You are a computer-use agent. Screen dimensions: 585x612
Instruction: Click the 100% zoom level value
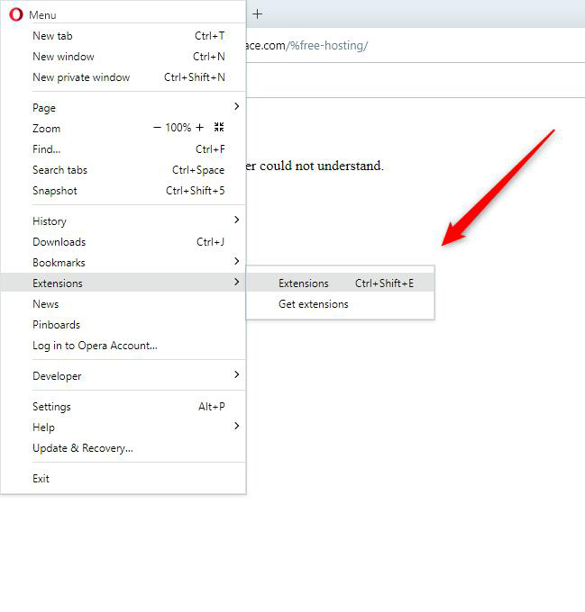coord(178,128)
